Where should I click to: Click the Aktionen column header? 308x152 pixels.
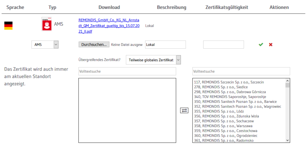279,7
